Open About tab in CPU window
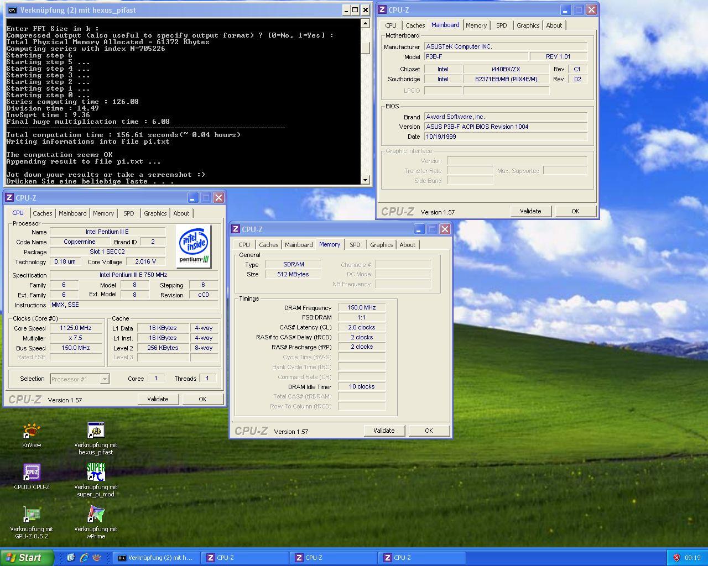708x566 pixels. point(181,213)
